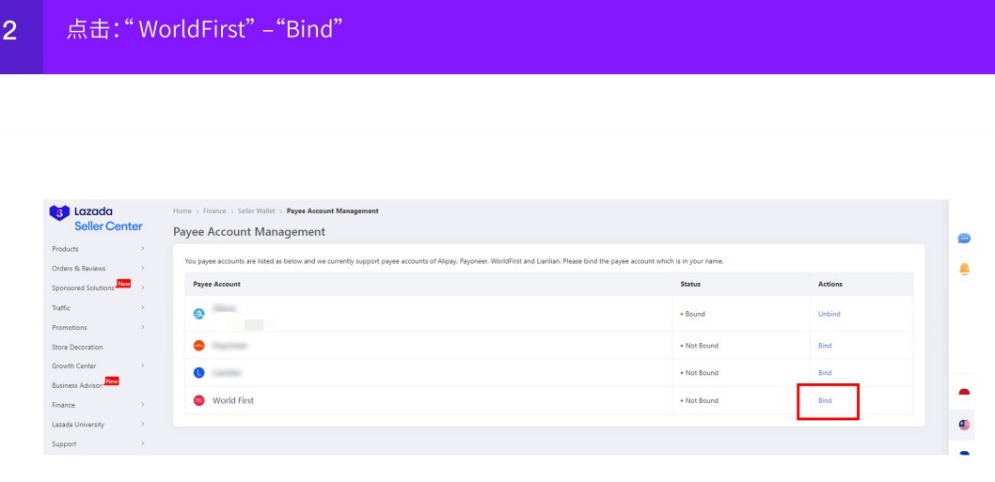This screenshot has height=482, width=995.
Task: Expand the Traffic sidebar chevron
Action: 143,307
